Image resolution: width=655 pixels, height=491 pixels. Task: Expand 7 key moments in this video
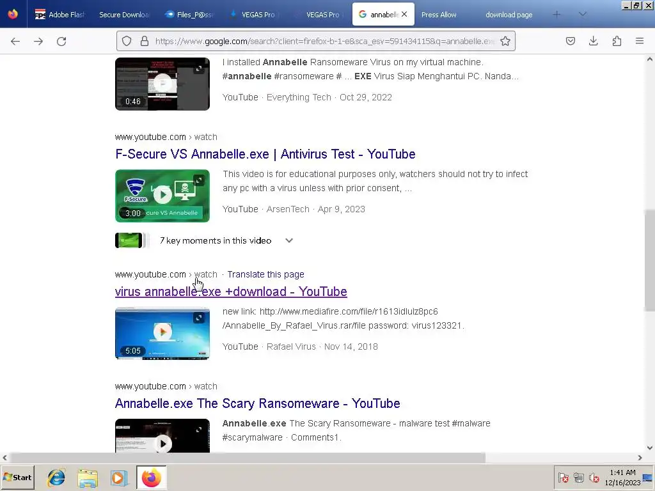pos(289,240)
